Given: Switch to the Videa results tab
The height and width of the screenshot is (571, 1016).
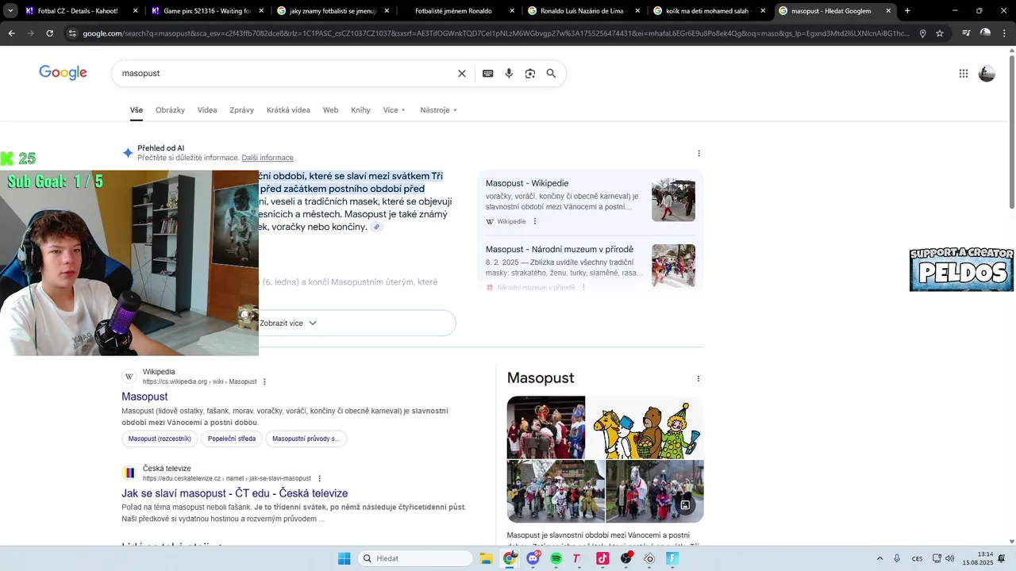Looking at the screenshot, I should (x=207, y=110).
